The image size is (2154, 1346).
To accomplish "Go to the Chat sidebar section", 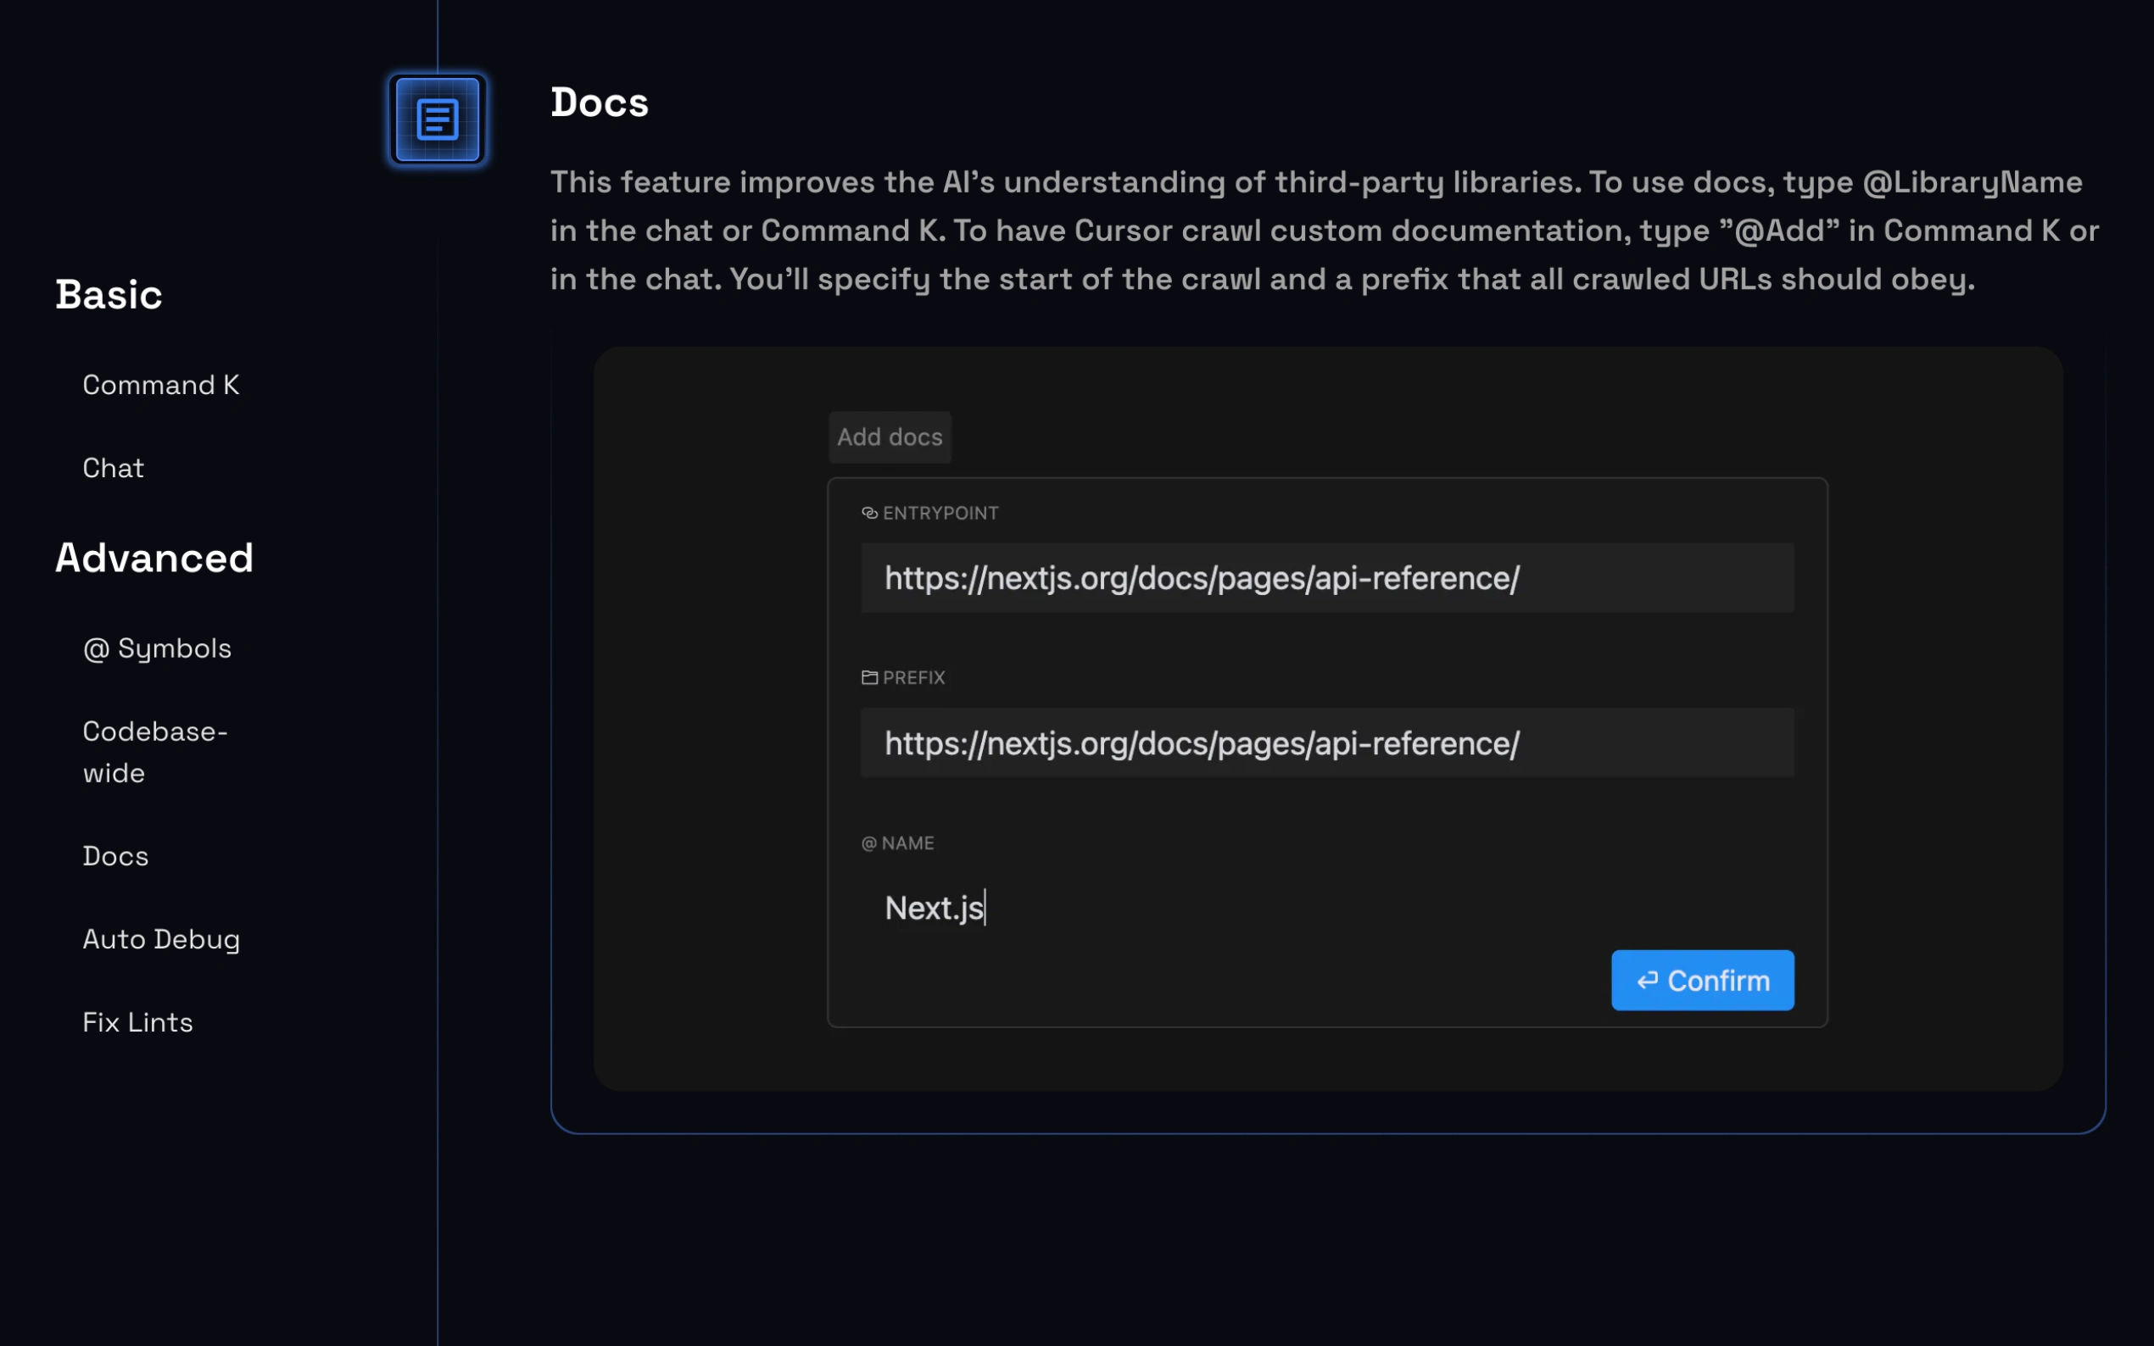I will [x=113, y=468].
